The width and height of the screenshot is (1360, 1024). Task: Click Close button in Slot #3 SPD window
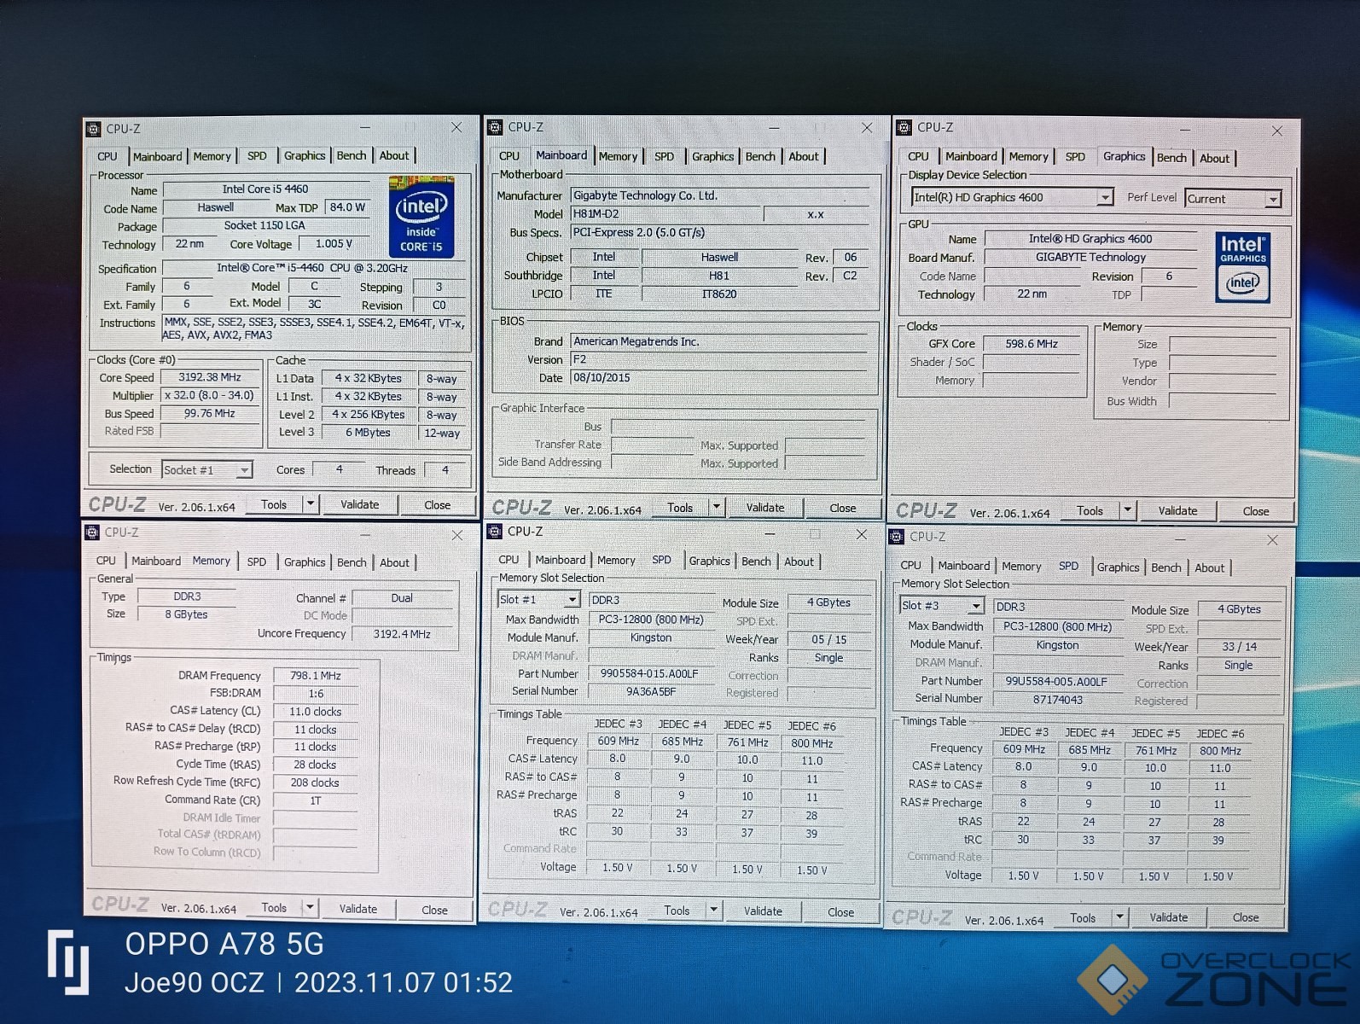1246,918
